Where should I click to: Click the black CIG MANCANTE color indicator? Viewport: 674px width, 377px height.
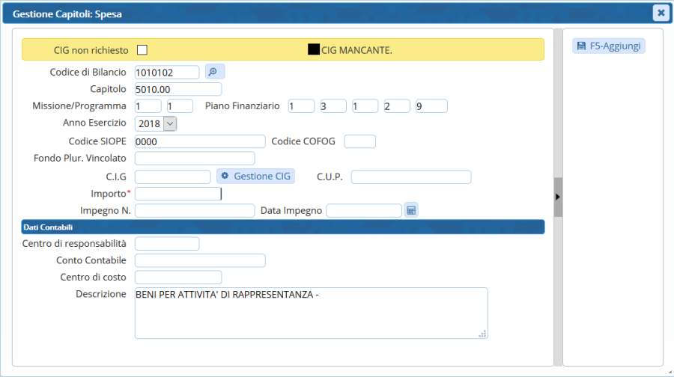(314, 50)
